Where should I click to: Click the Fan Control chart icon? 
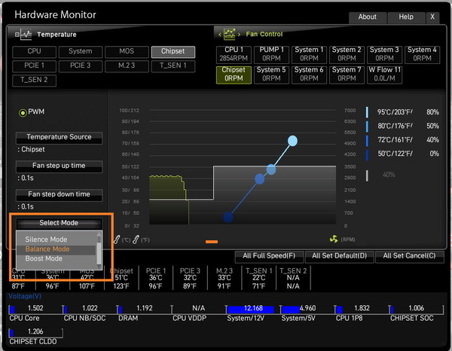pos(230,35)
